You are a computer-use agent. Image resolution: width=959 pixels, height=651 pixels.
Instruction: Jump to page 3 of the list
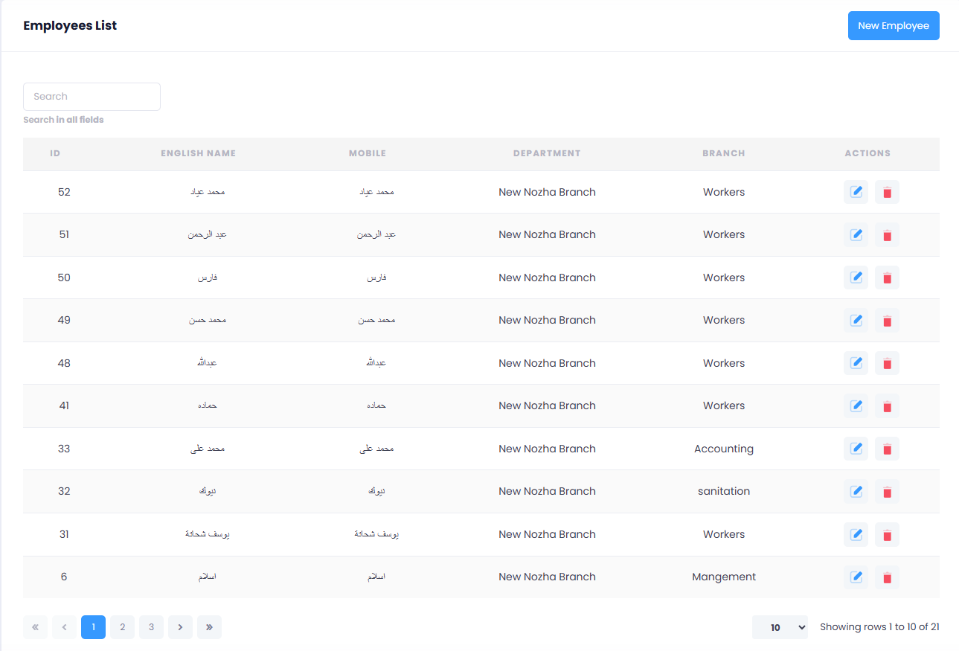(151, 627)
